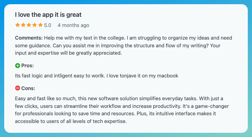Click the green plus Pros icon
Screen dimensions: 252x137
click(18, 66)
